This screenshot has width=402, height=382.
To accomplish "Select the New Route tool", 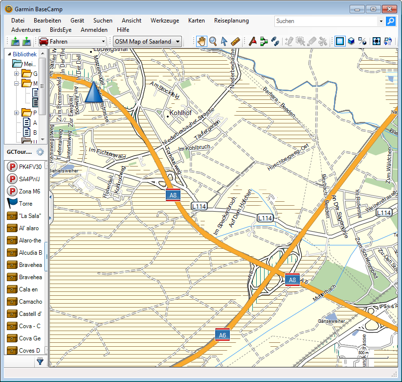I will pyautogui.click(x=264, y=41).
